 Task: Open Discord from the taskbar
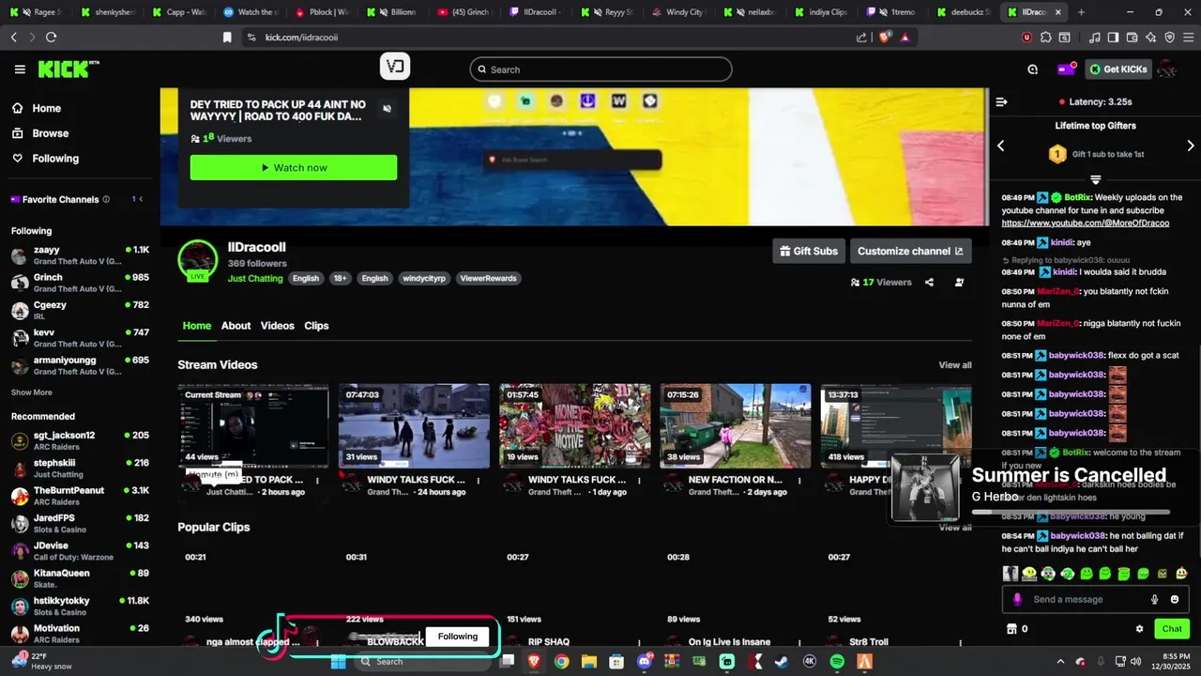[645, 661]
